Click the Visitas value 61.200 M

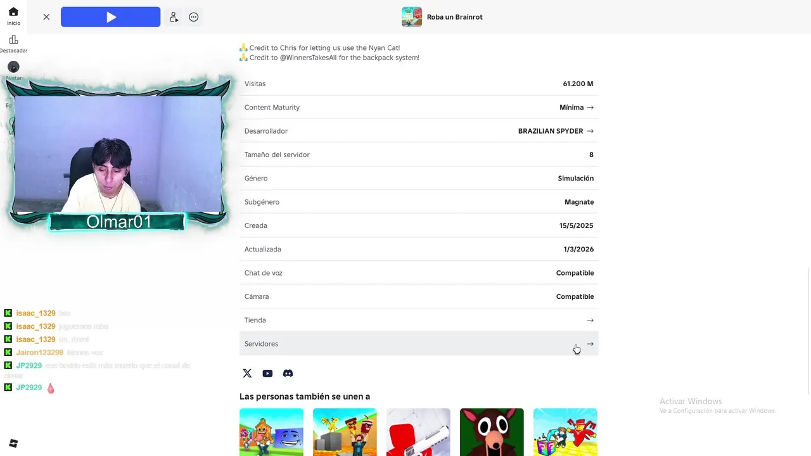[x=578, y=84]
